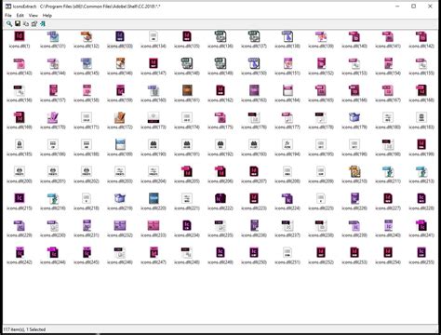The height and width of the screenshot is (335, 441).
Task: Select the icon labeled icons.dll(164)
Action: tap(287, 90)
